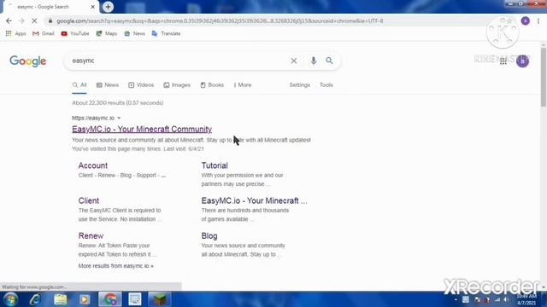
Task: Close the easymc Google Search tab
Action: click(x=93, y=7)
